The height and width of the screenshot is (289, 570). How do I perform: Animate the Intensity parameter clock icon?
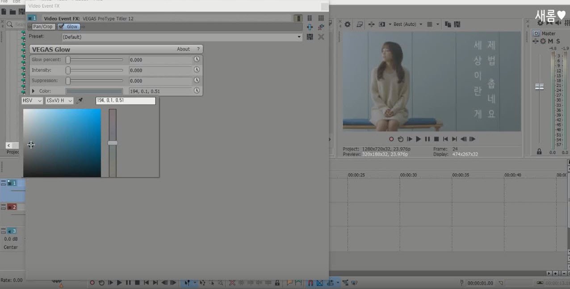(197, 70)
